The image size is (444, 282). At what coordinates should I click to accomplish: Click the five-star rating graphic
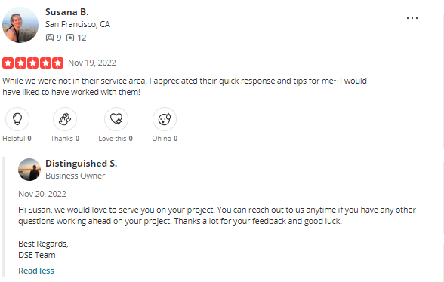(33, 63)
